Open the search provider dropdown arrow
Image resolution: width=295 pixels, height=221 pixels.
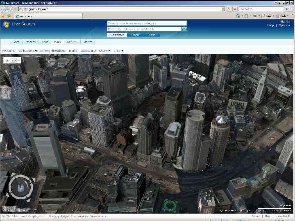click(292, 9)
